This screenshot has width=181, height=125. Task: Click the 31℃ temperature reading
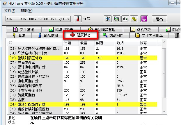tap(86, 19)
